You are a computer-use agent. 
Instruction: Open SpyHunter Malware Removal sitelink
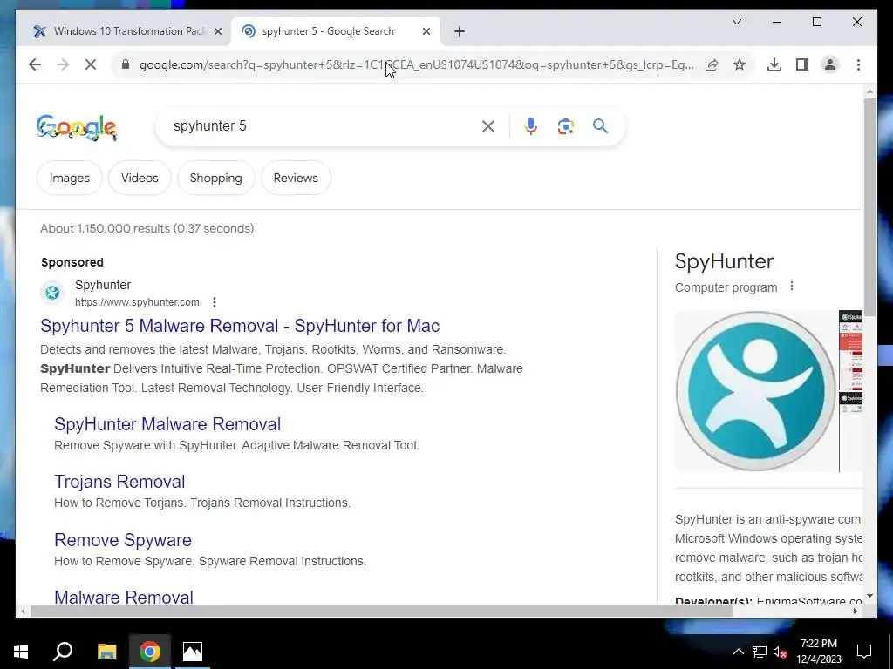[167, 424]
